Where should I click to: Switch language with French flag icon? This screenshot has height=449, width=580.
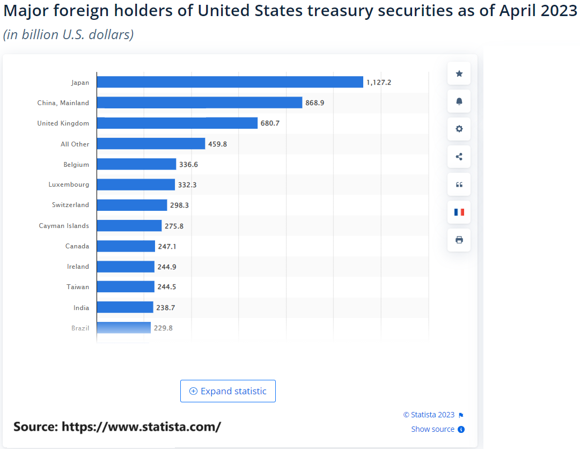tap(459, 212)
